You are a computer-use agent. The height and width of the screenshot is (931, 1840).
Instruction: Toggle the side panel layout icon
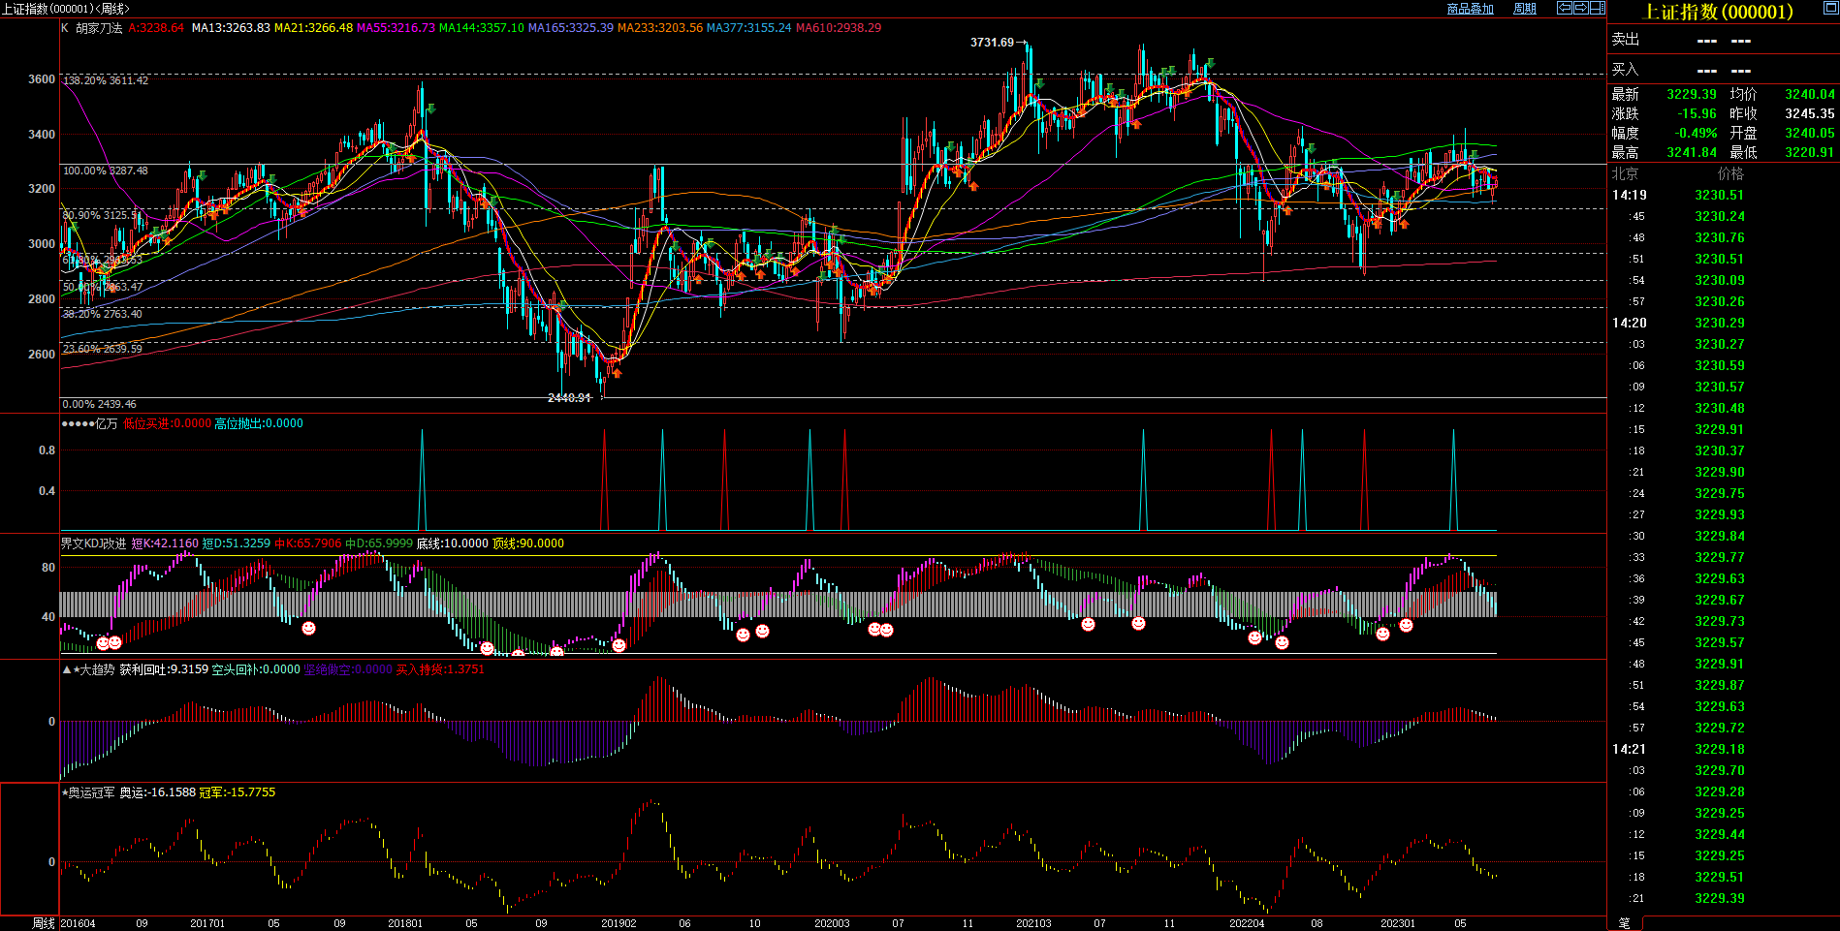point(1597,8)
